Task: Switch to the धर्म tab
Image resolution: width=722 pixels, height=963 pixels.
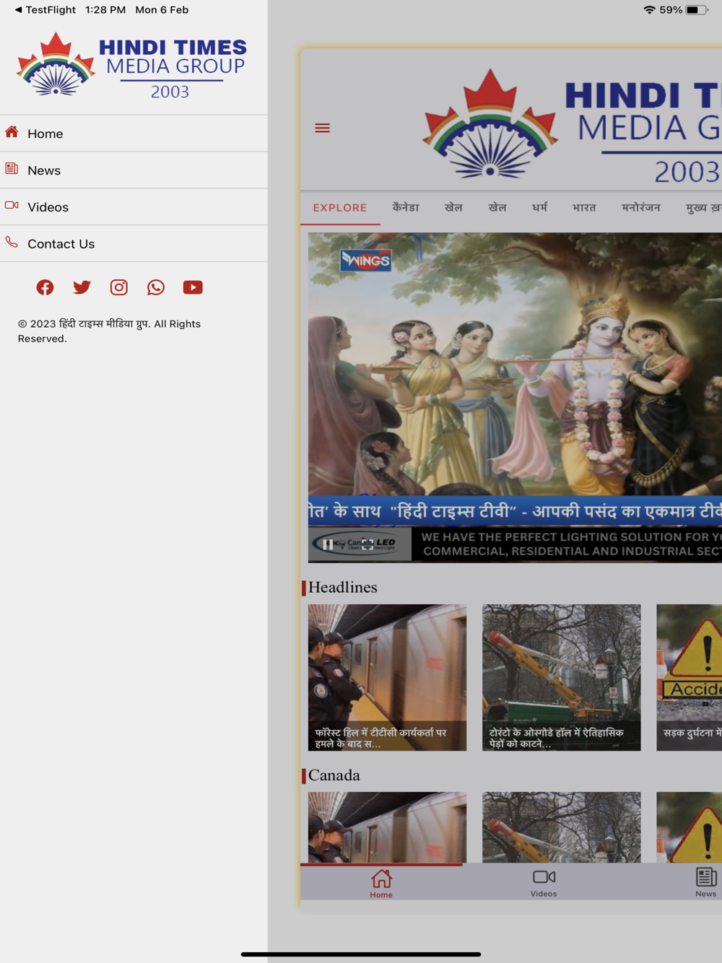Action: coord(540,208)
